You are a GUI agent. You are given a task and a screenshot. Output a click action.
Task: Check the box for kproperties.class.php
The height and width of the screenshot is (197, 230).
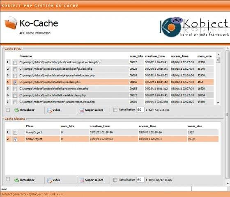point(15,89)
